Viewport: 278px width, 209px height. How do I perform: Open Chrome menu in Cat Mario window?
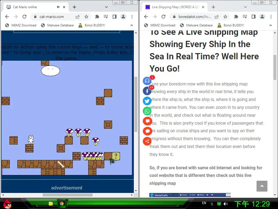[x=132, y=17]
